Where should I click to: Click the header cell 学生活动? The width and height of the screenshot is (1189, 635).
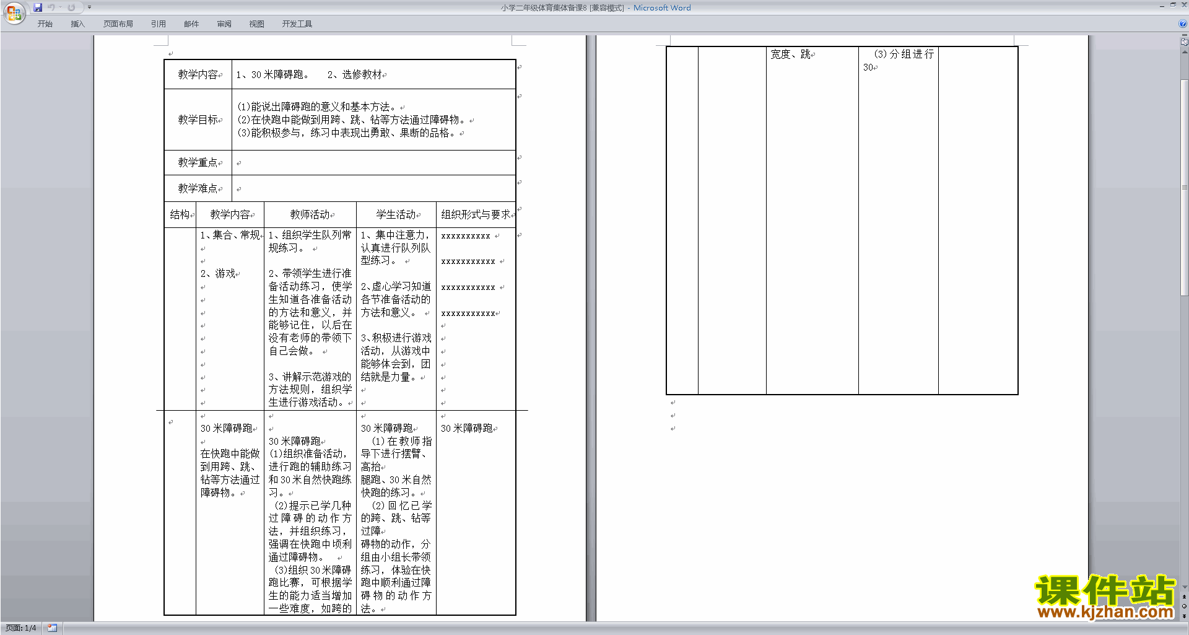coord(396,214)
